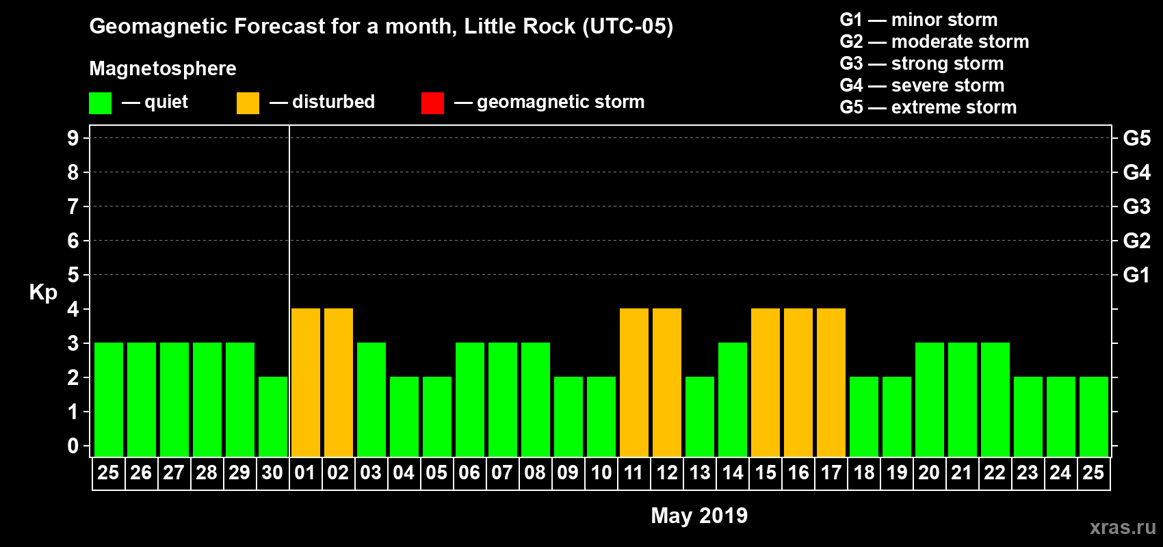Click the orange disturbed legend swatch
1163x547 pixels.
248,103
